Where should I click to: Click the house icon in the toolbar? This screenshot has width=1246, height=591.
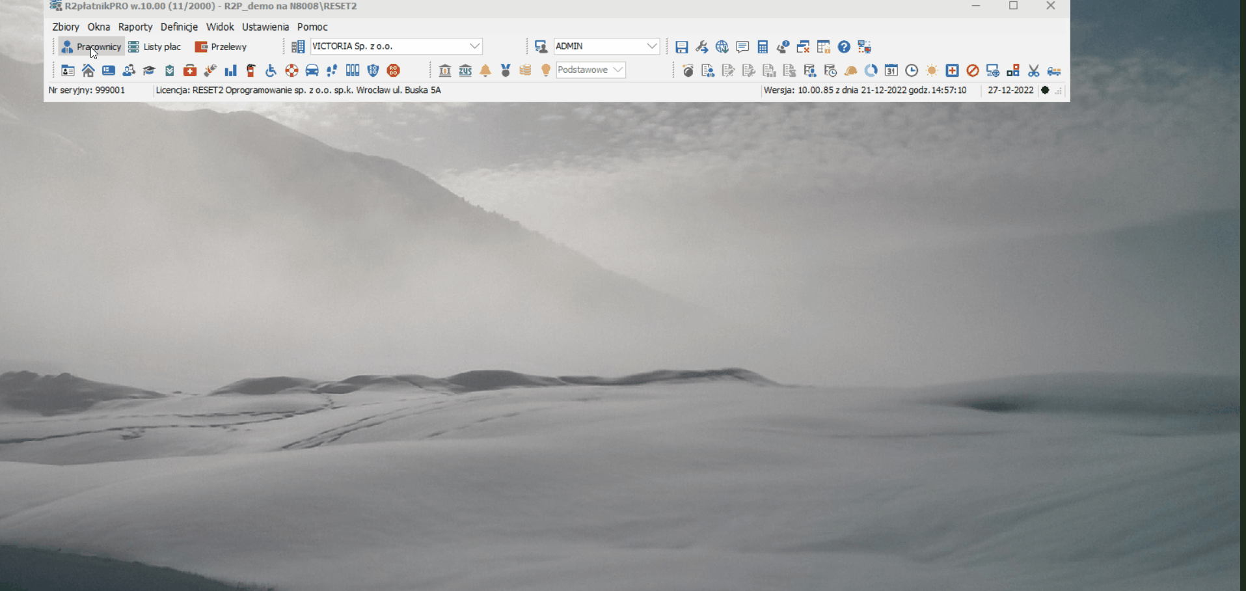pyautogui.click(x=88, y=70)
